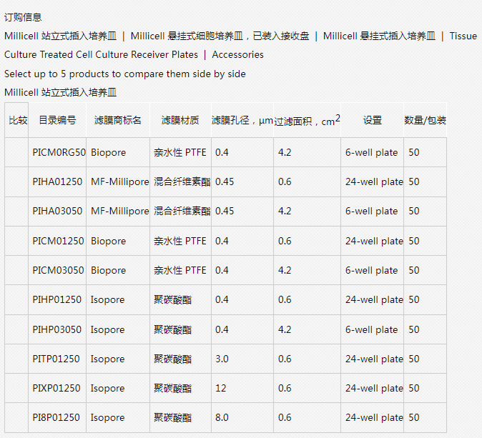Click catalog number PICM0RG50
This screenshot has height=438, width=482.
[x=59, y=152]
